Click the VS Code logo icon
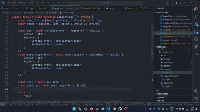Screen dimensions: 200x112 (x=3, y=3)
